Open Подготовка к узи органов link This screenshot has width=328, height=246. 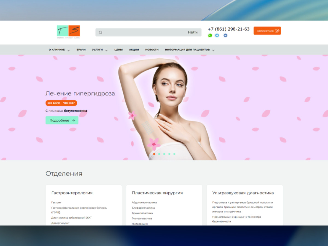(x=243, y=207)
